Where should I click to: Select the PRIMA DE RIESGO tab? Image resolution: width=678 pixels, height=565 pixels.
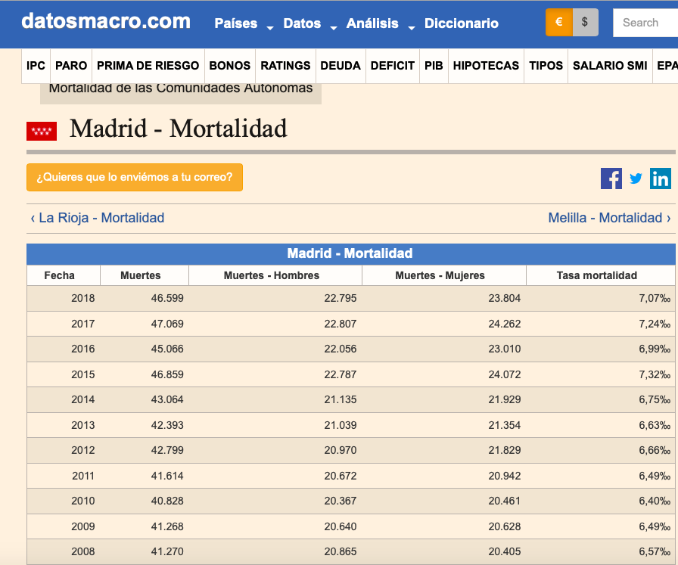click(x=148, y=66)
